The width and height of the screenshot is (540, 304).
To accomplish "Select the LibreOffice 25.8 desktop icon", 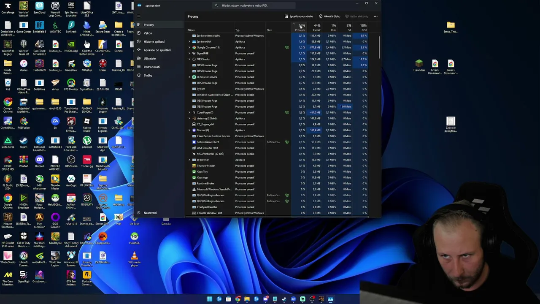I will (87, 8).
